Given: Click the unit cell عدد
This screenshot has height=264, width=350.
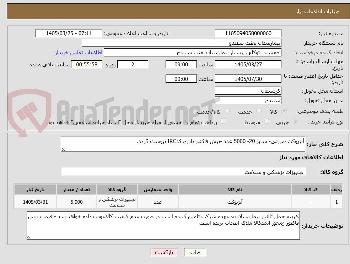Looking at the screenshot, I should point(158,202).
